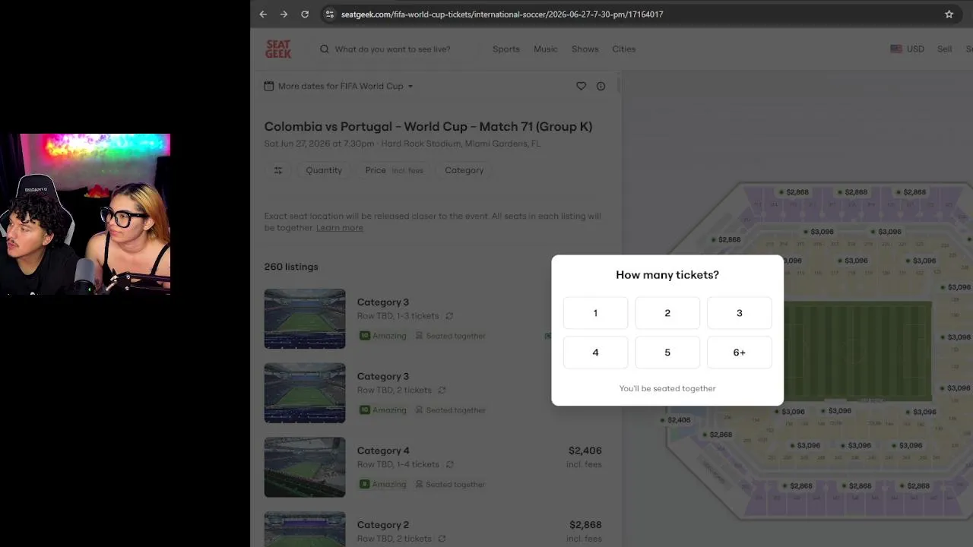Image resolution: width=973 pixels, height=547 pixels.
Task: Click the Colombia vs Portugal event title
Action: click(428, 127)
